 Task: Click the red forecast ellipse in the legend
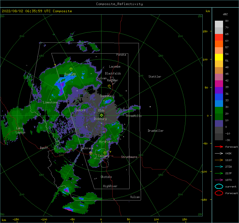[x=219, y=193]
